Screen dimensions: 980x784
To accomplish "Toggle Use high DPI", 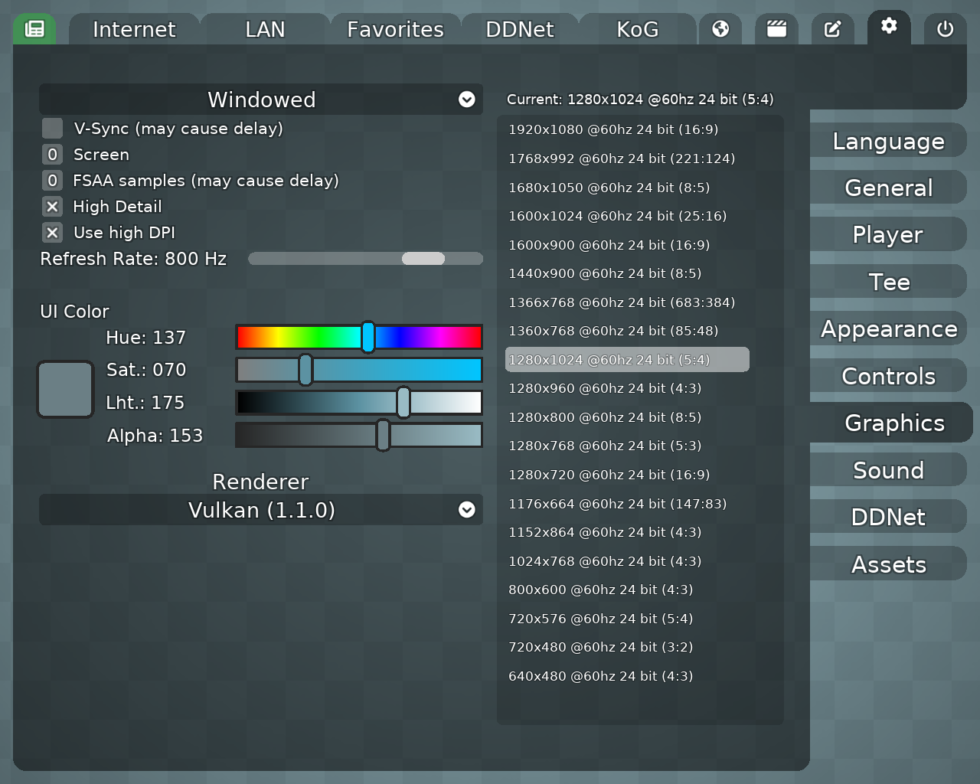I will pyautogui.click(x=51, y=232).
